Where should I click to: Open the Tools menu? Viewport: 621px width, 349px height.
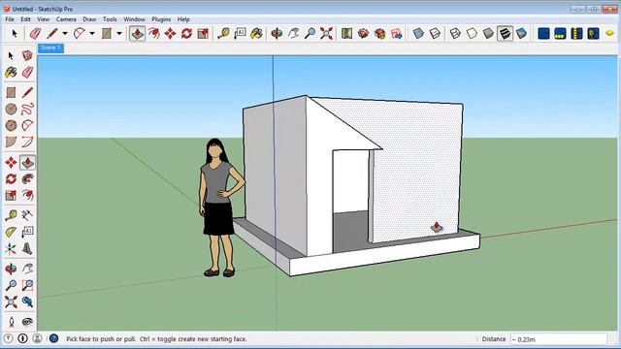(x=110, y=19)
